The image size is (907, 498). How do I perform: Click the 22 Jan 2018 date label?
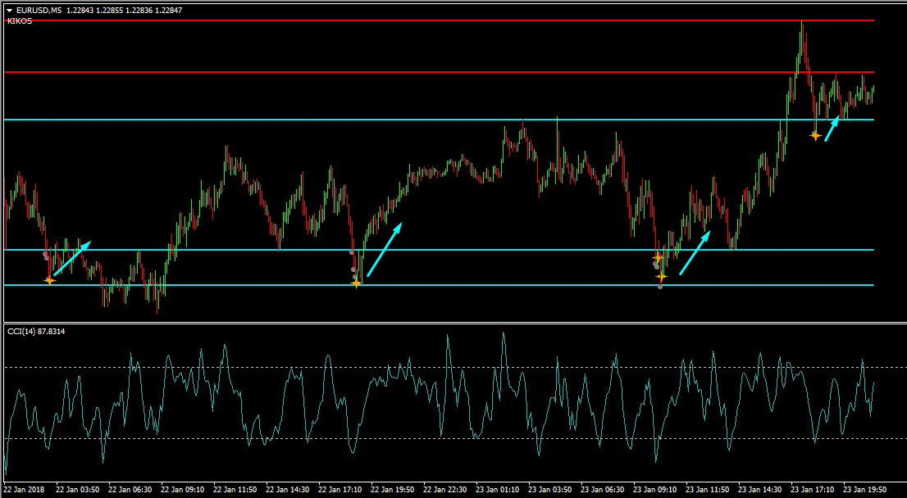tap(25, 490)
